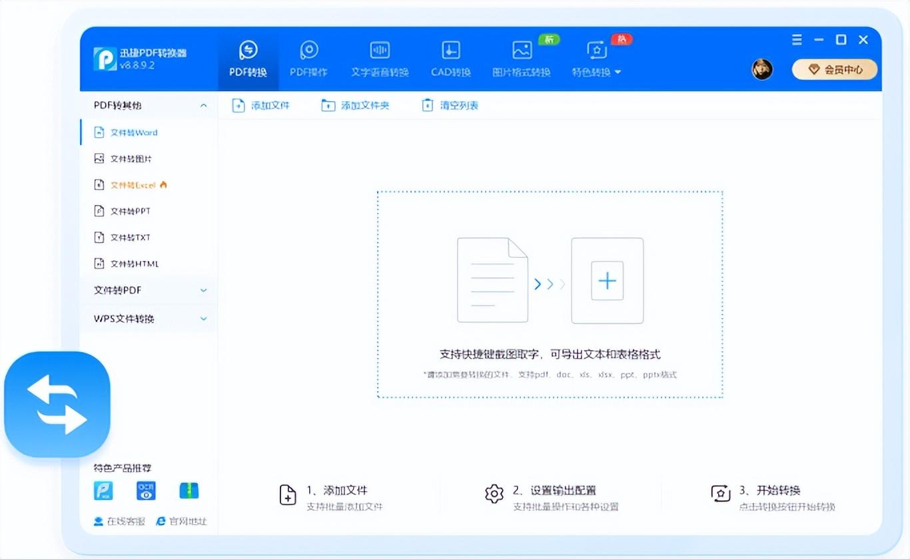Select 文件转Excel in the sidebar
Viewport: 910px width, 559px height.
click(x=133, y=185)
